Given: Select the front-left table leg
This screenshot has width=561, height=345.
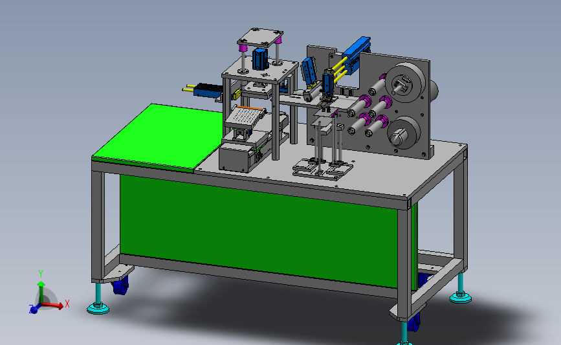Looking at the screenshot, I should [98, 227].
